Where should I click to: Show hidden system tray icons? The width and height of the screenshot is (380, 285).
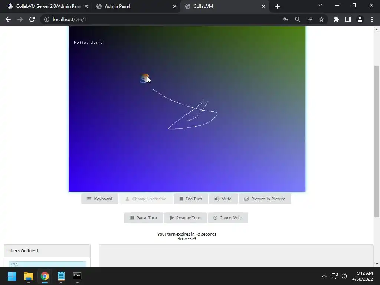(x=324, y=276)
